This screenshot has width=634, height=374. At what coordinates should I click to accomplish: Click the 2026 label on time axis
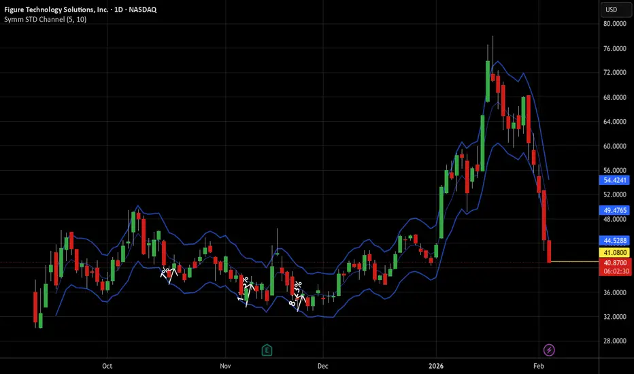[436, 366]
